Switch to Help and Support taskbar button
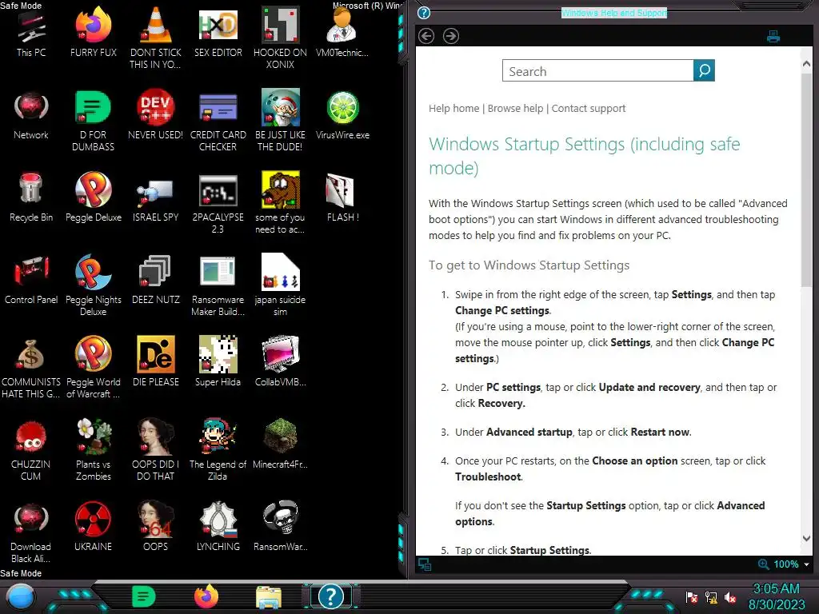819x614 pixels. pyautogui.click(x=330, y=596)
